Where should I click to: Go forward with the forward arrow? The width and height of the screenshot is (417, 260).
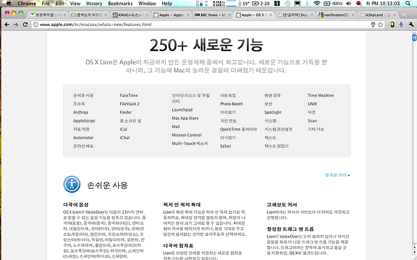(x=16, y=24)
